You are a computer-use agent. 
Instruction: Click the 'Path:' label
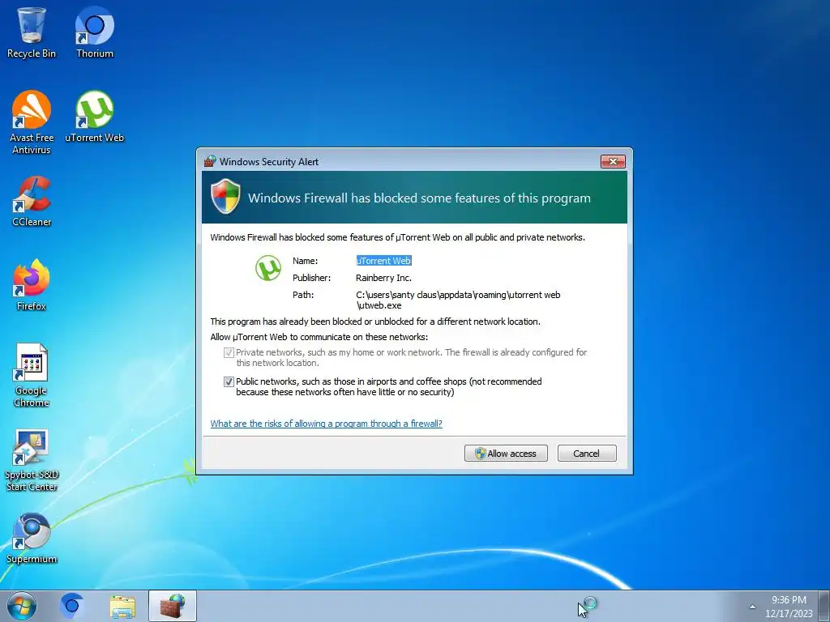pyautogui.click(x=303, y=295)
